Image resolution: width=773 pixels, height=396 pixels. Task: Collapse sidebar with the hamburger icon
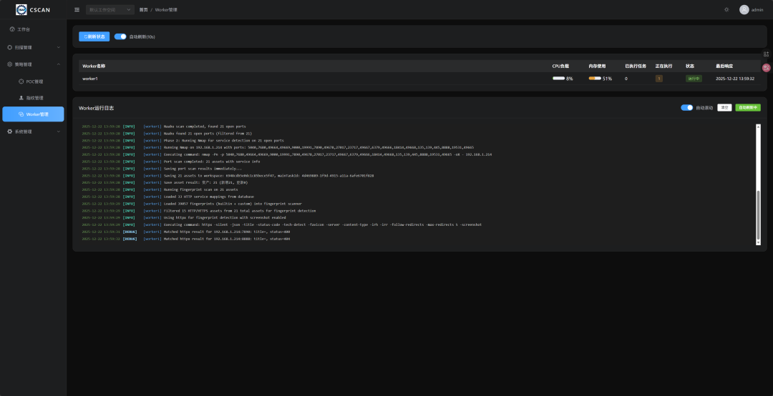(x=77, y=10)
